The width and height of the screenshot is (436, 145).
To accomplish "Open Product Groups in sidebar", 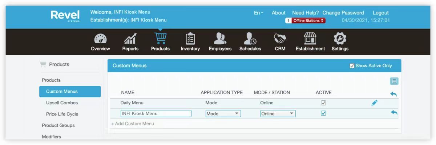I will click(x=58, y=125).
